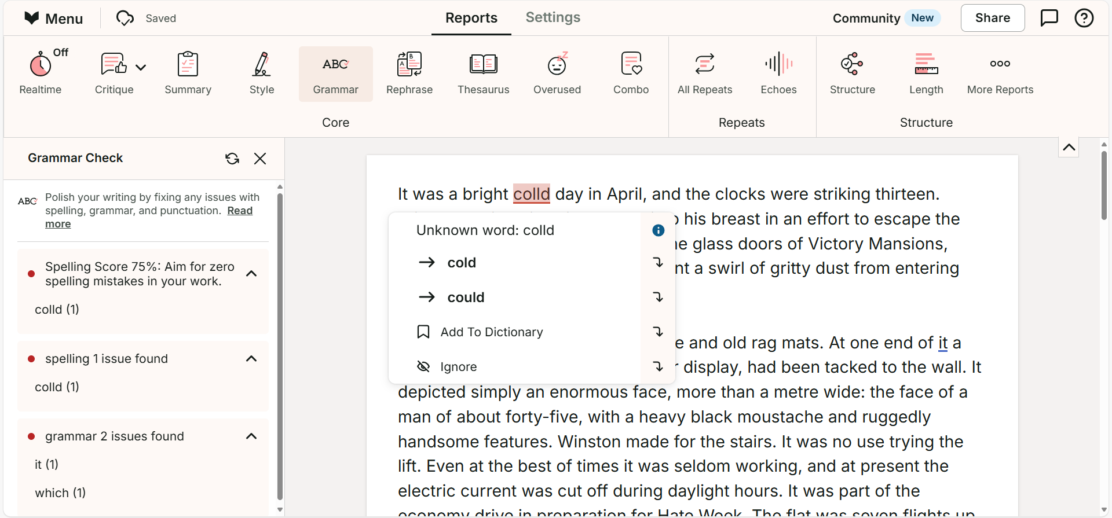Switch to the Reports tab

[x=471, y=18]
